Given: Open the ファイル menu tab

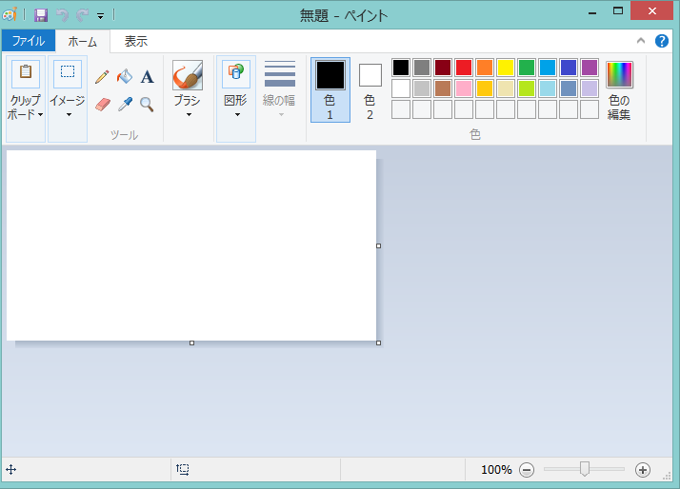Looking at the screenshot, I should (x=29, y=41).
